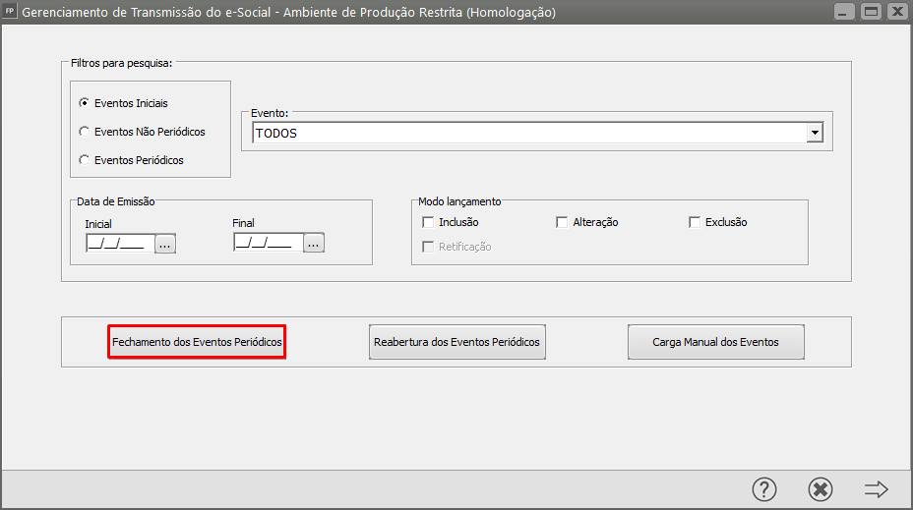Click Fechamento dos Eventos Periódicos button
This screenshot has height=510, width=913.
click(197, 342)
